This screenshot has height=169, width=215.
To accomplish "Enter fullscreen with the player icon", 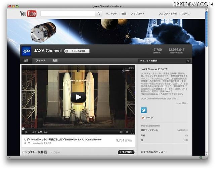I will coord(132,132).
